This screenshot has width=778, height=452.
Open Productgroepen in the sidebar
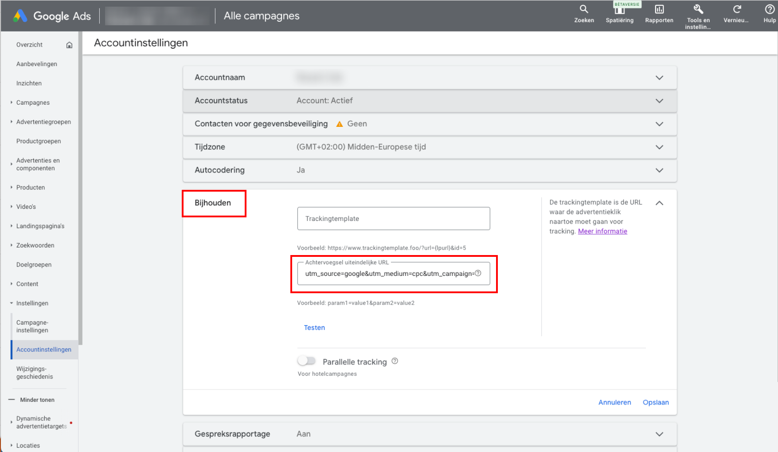click(x=39, y=141)
